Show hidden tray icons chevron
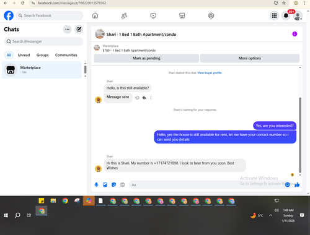310x235 pixels. (270, 216)
